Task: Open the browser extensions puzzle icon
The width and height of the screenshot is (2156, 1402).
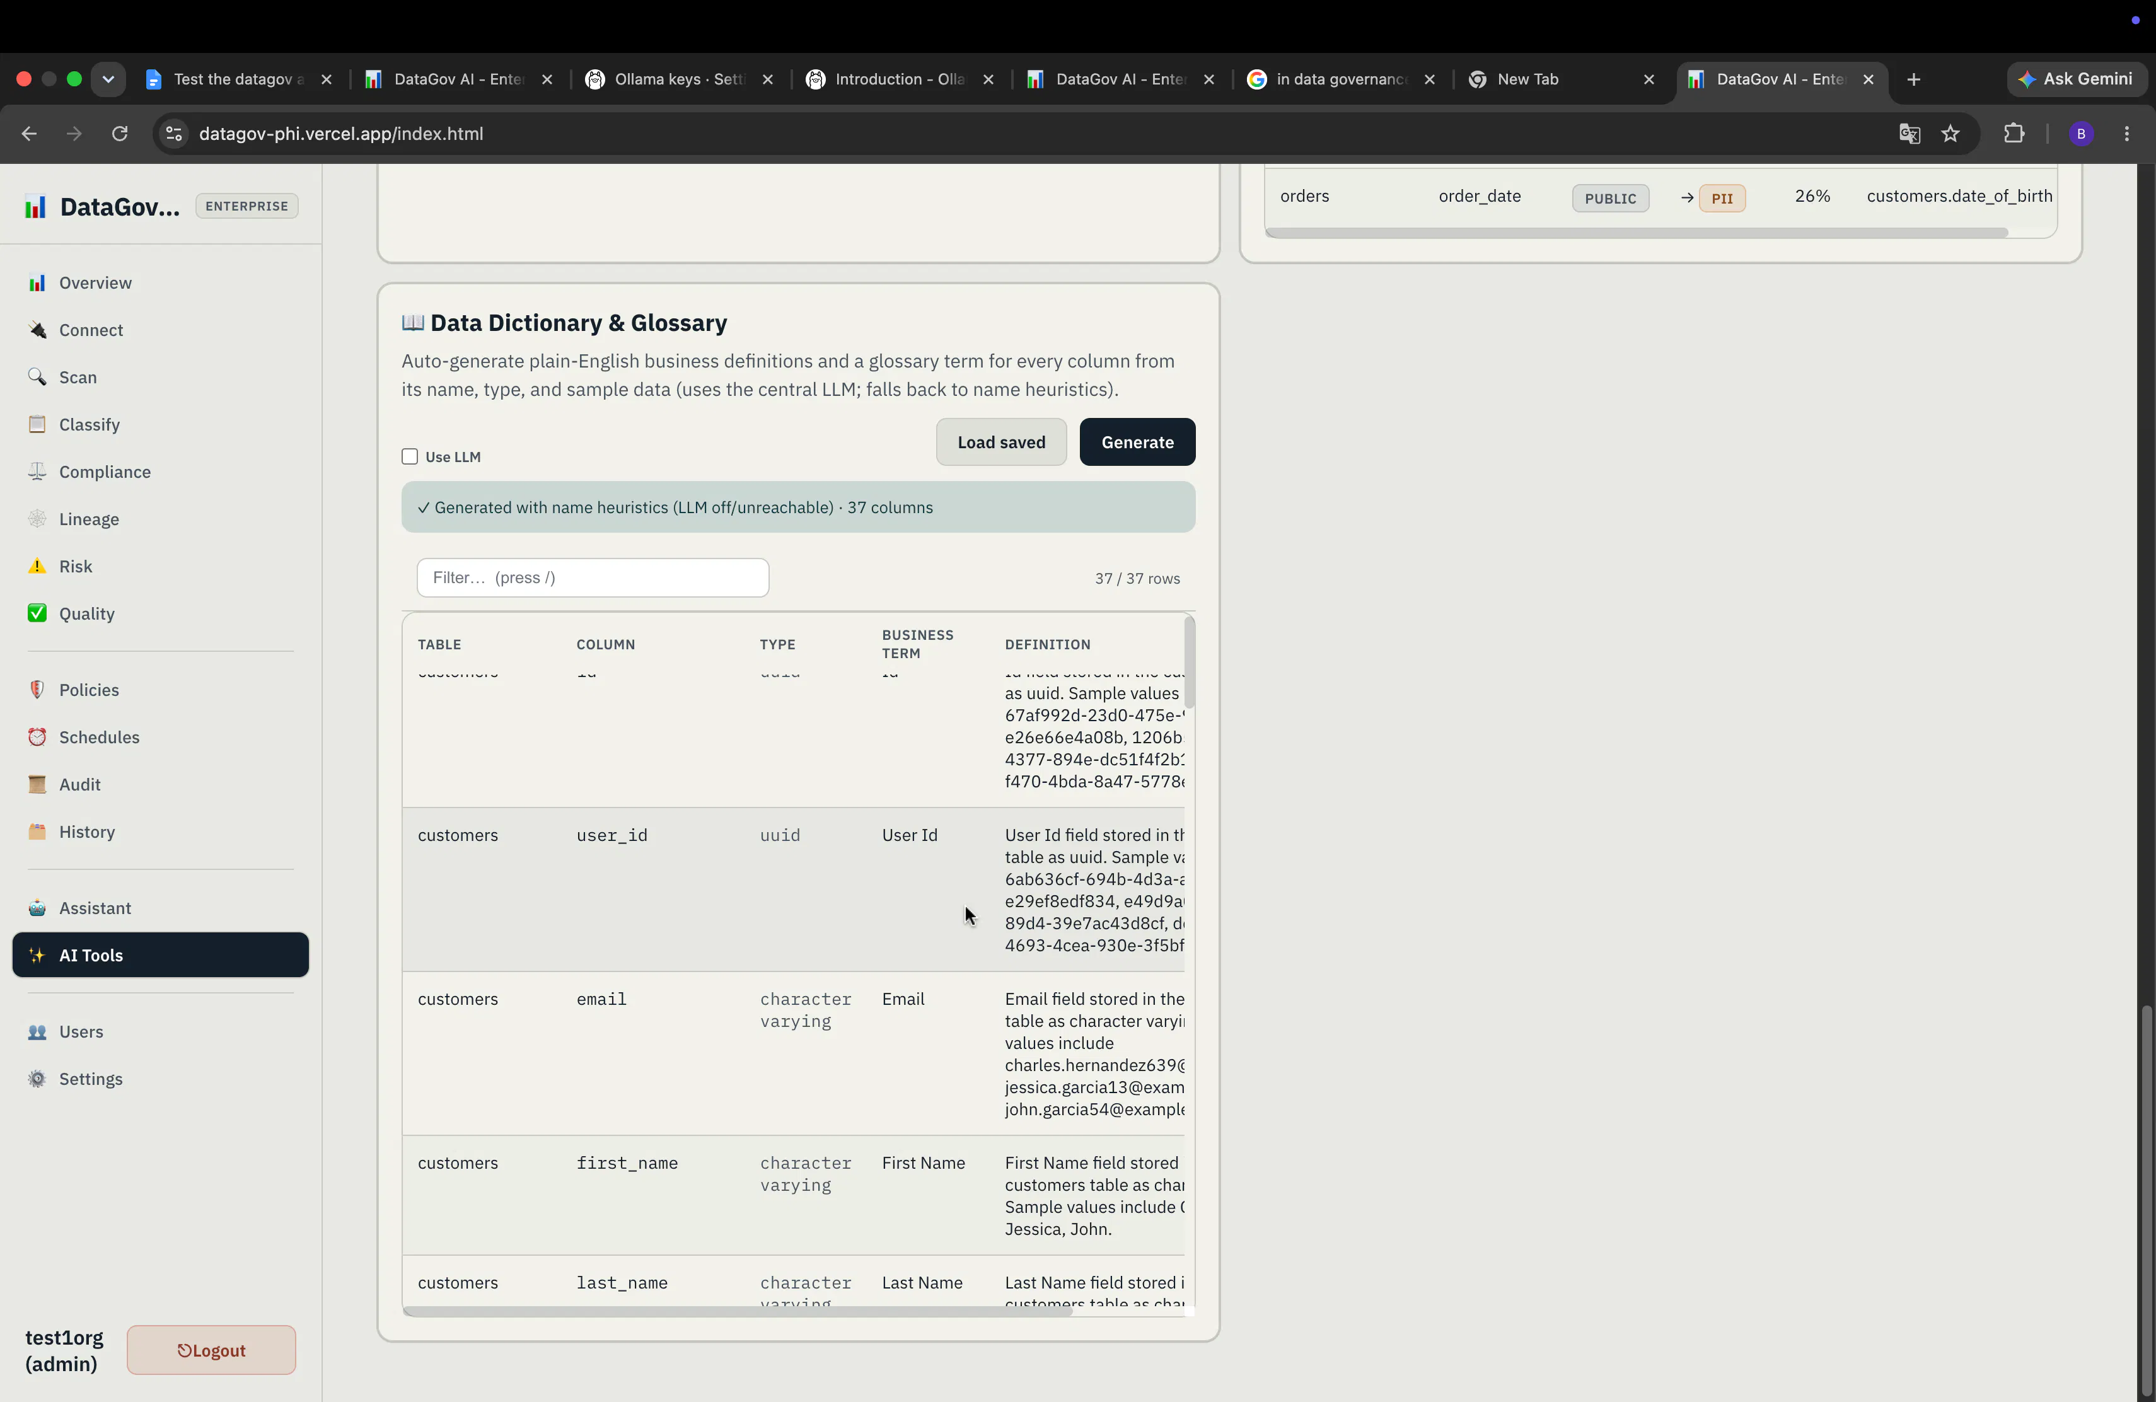Action: point(2014,134)
